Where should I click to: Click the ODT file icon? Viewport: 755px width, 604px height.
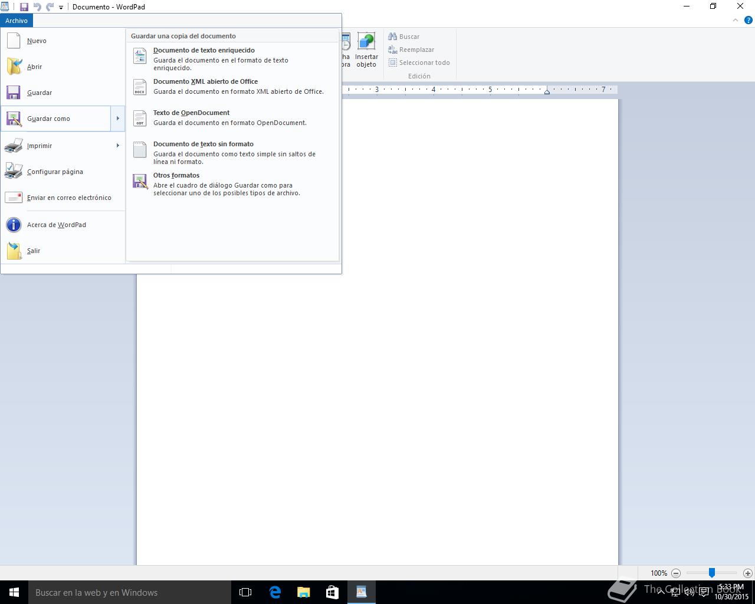pyautogui.click(x=140, y=119)
